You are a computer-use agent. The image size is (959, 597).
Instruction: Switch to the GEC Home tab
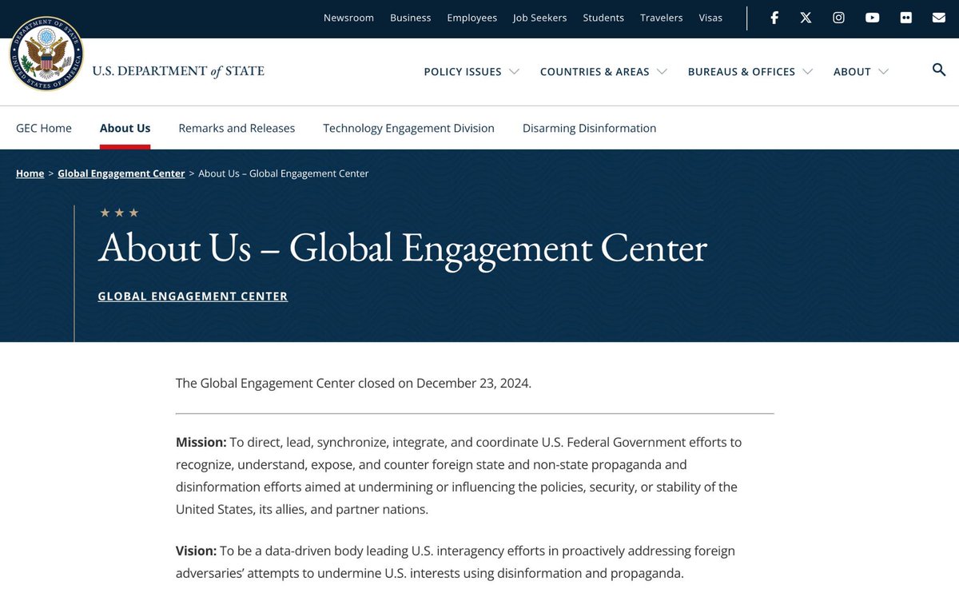click(x=44, y=128)
